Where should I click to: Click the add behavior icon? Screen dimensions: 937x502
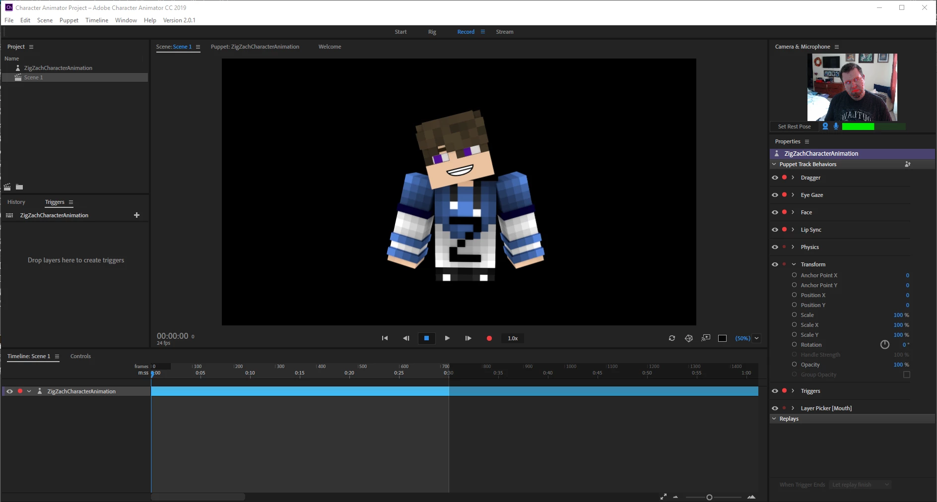point(908,164)
